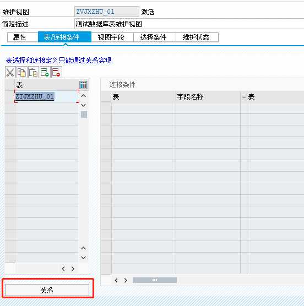Click the 关系 button

click(47, 290)
